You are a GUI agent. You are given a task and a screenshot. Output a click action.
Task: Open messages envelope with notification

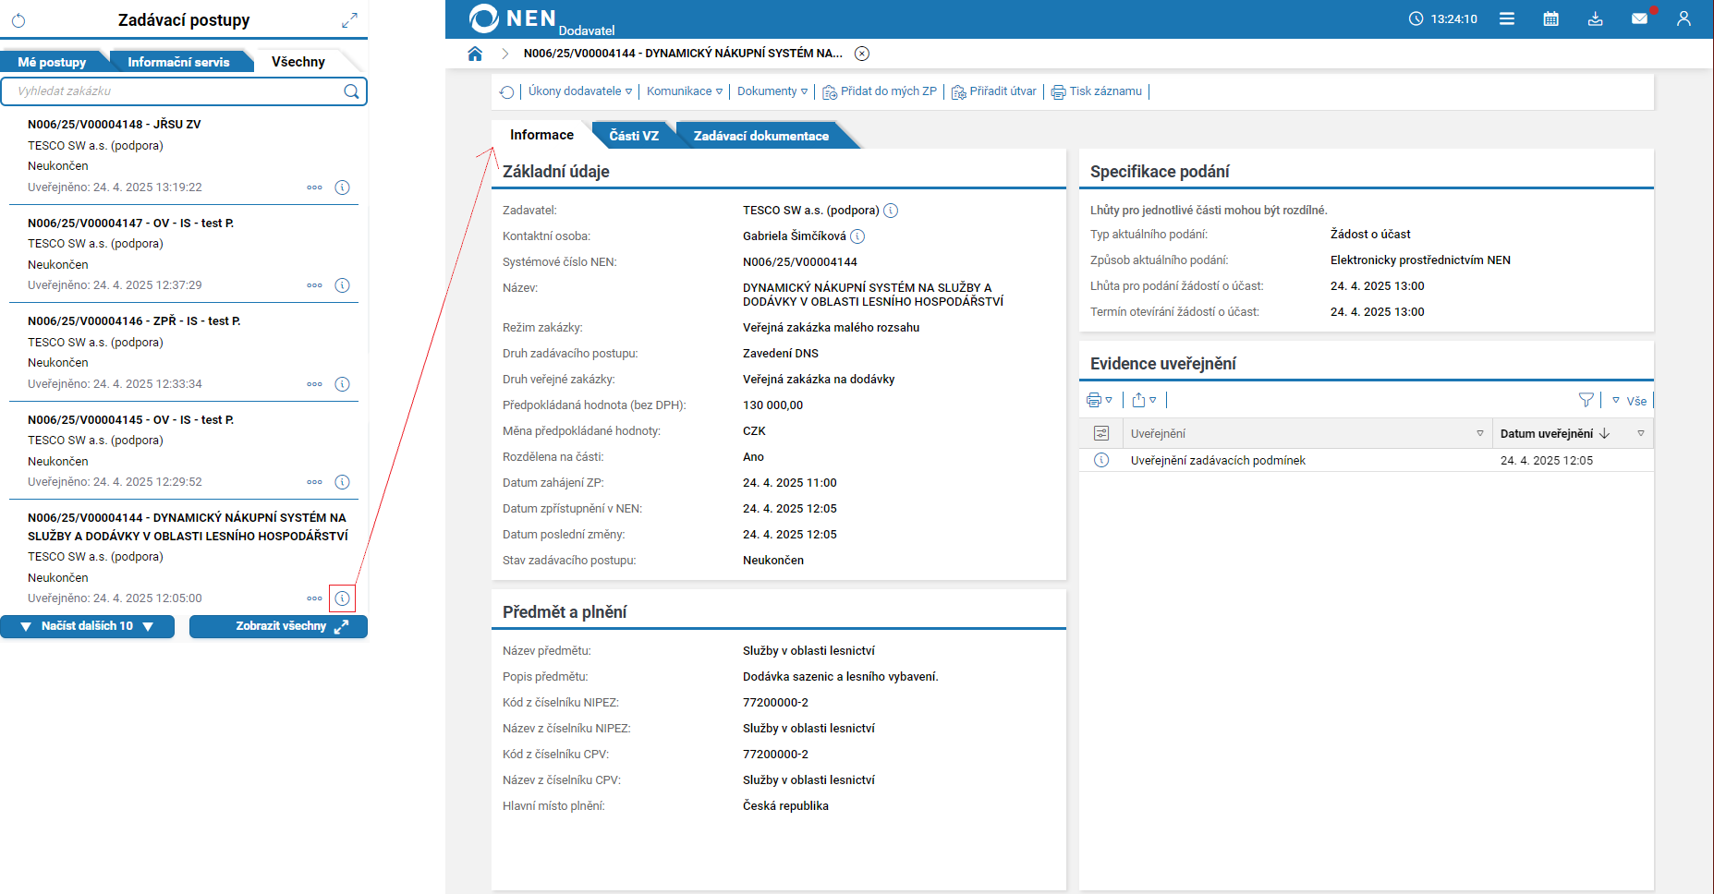[x=1640, y=18]
